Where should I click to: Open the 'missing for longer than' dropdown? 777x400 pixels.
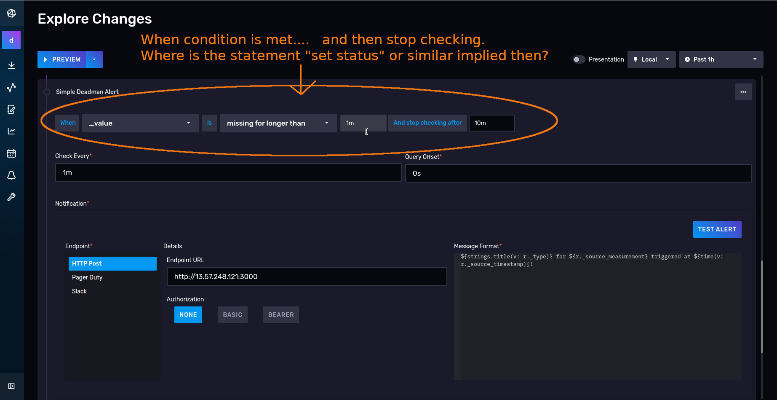coord(278,123)
